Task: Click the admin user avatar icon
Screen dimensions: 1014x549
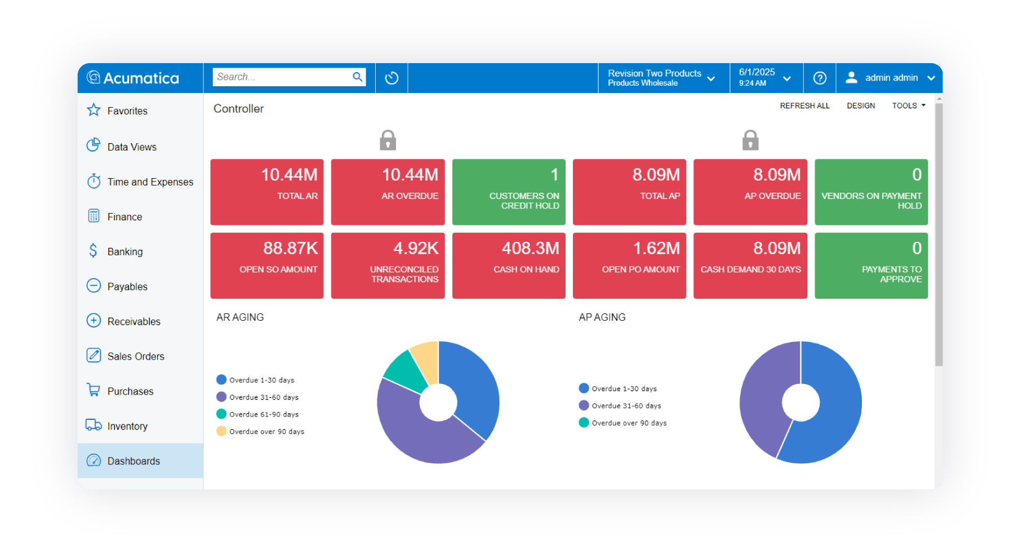Action: (851, 77)
